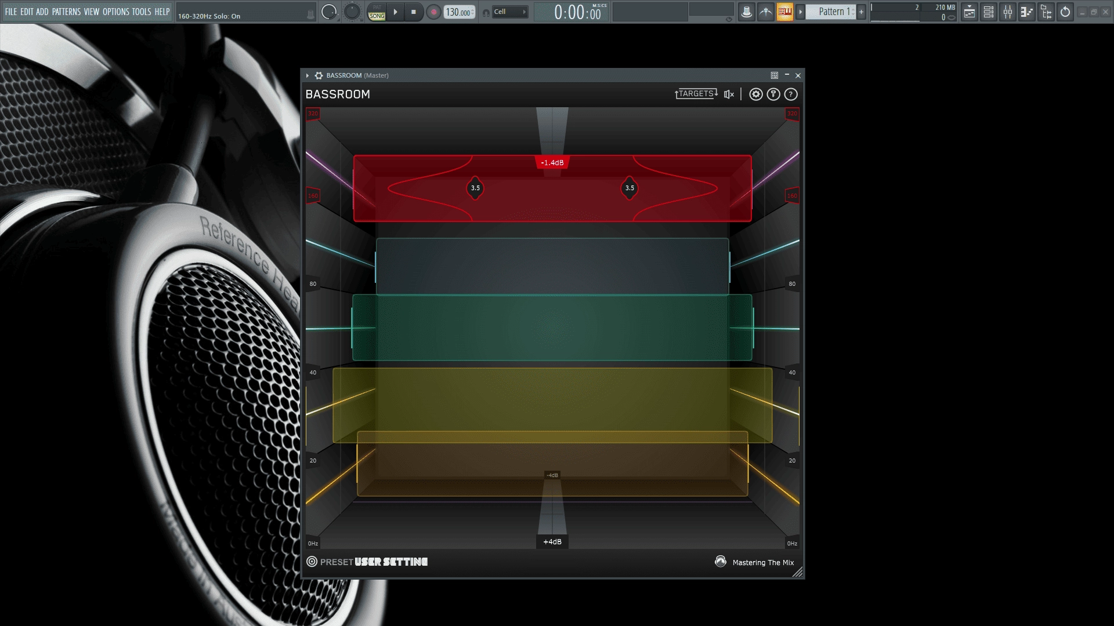1114x626 pixels.
Task: Click the Mastering The Mix logo icon
Action: 721,562
